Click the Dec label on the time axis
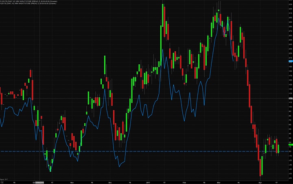Viewport: 293px width, 184px height. tap(110, 182)
